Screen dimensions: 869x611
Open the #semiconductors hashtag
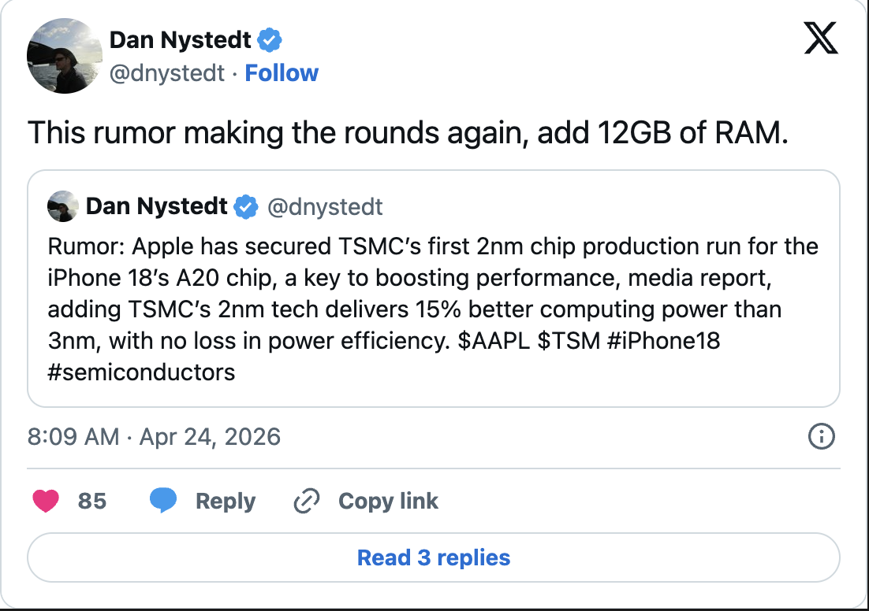click(142, 372)
